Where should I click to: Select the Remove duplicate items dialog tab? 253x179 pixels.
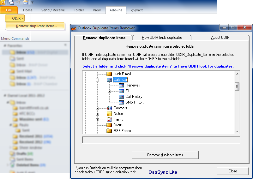coord(104,38)
